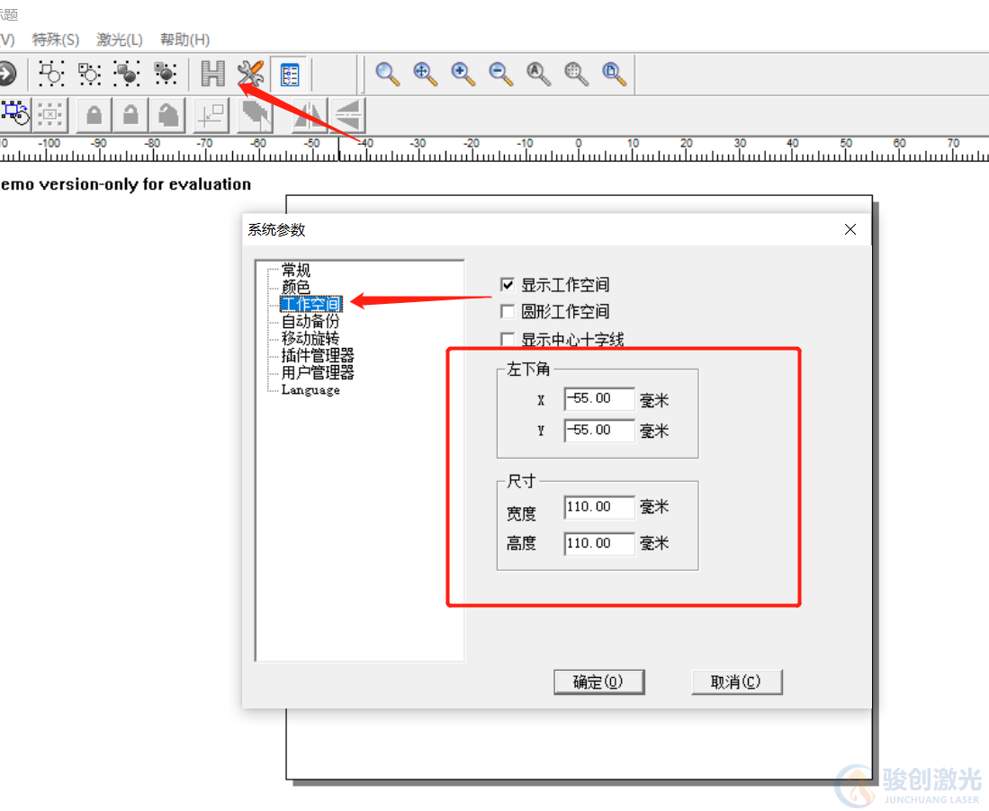Cancel with the 取消(C) button
The height and width of the screenshot is (811, 989).
click(737, 682)
